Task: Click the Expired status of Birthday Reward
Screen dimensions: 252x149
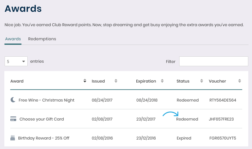Action: point(184,138)
